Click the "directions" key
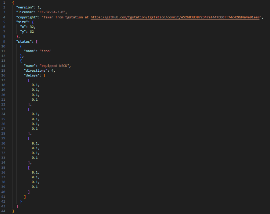Image resolution: width=270 pixels, height=214 pixels. pyautogui.click(x=36, y=71)
